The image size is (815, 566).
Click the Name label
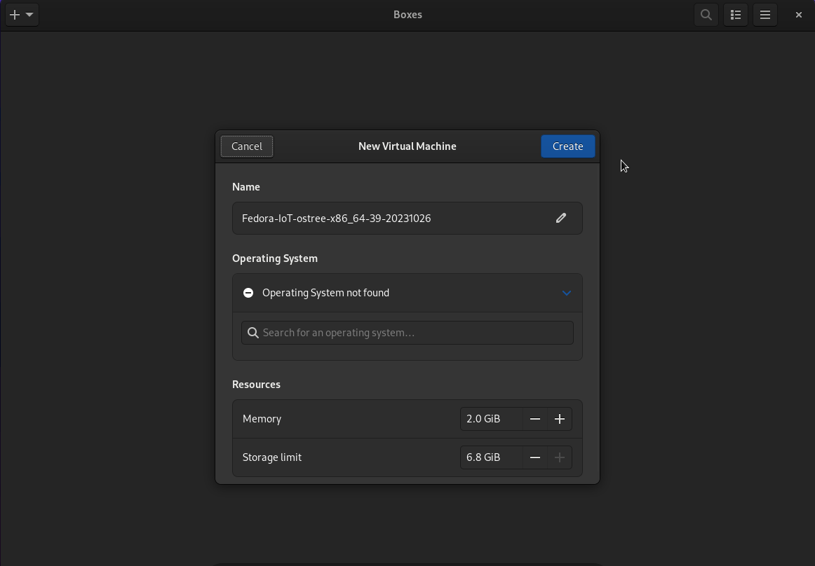point(246,187)
